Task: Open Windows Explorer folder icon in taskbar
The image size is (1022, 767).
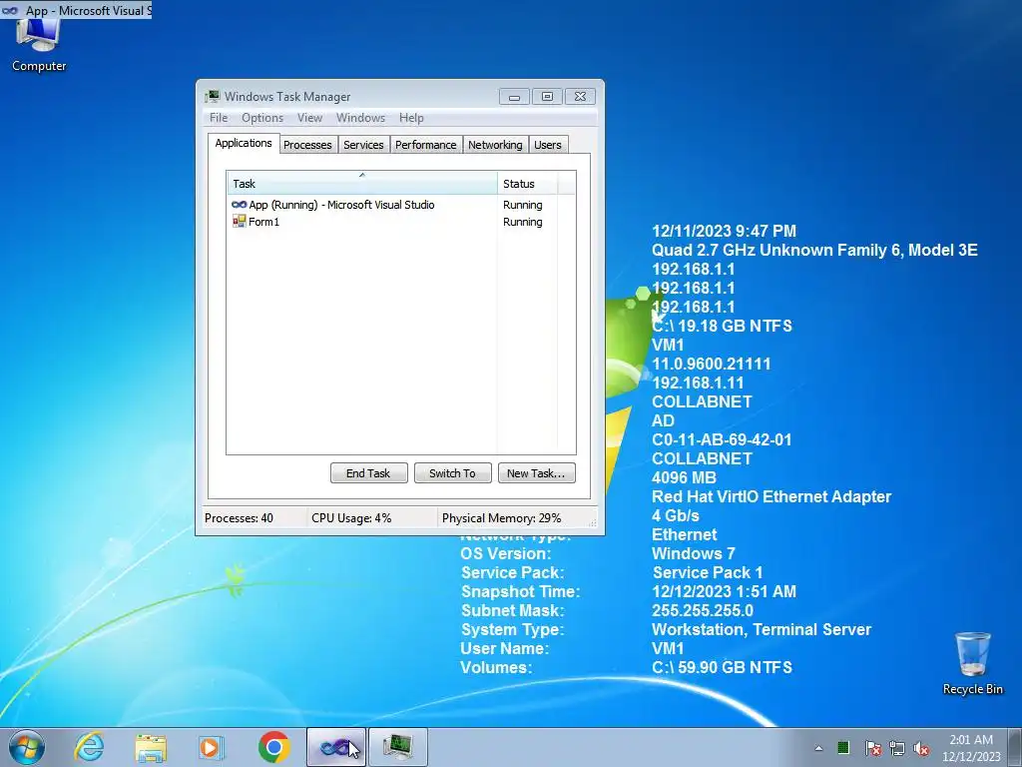Action: click(151, 747)
